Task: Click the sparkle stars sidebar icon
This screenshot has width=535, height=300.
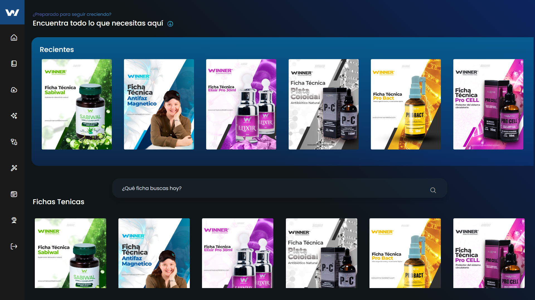Action: [x=14, y=116]
